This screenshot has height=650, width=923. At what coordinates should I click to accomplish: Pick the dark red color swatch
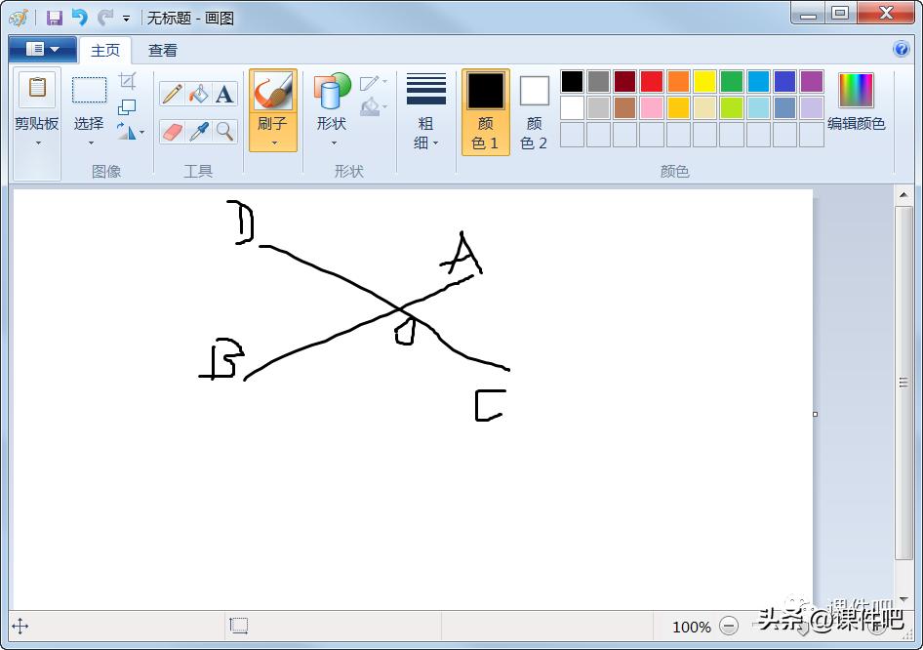coord(624,81)
